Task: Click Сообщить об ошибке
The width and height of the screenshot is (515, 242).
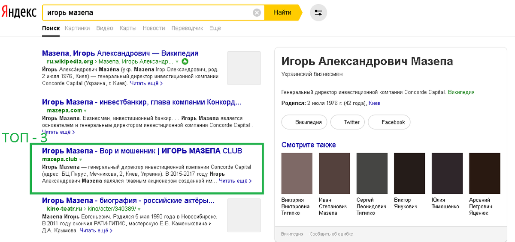Action: click(331, 234)
